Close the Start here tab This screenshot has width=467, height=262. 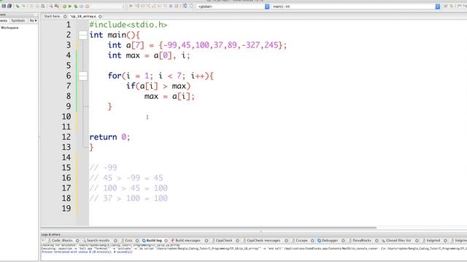65,16
